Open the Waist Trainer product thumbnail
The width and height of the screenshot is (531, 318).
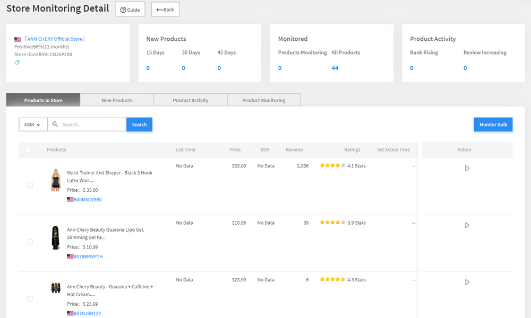(56, 180)
